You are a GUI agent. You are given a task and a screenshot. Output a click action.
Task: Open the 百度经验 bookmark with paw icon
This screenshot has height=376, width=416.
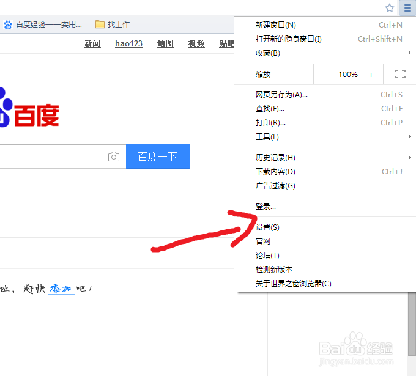[x=43, y=24]
